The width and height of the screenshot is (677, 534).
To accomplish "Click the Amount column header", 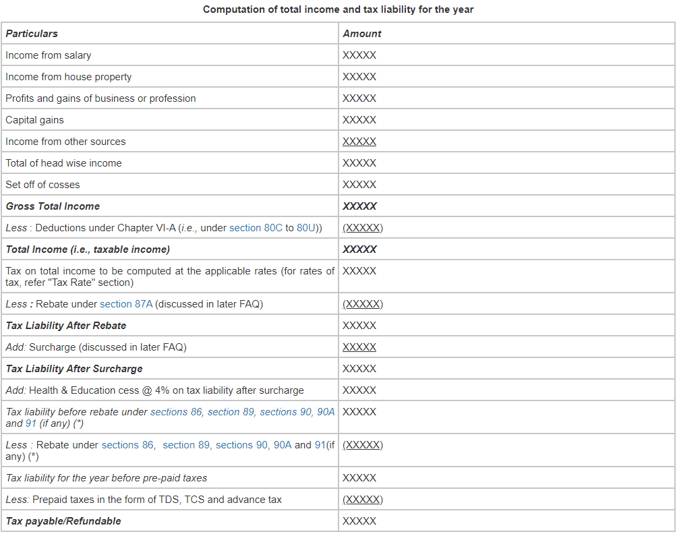I will (x=362, y=34).
